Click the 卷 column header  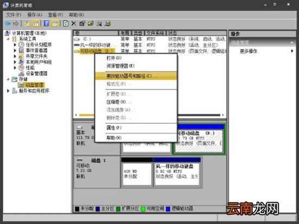click(x=96, y=33)
